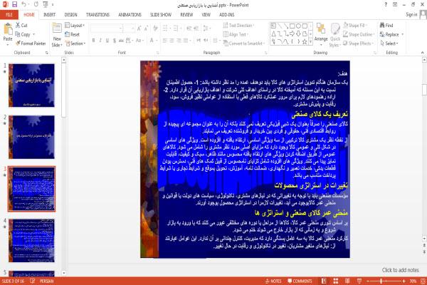Copy the selection with Copy
Image resolution: width=427 pixels, height=285 pixels.
[x=23, y=34]
